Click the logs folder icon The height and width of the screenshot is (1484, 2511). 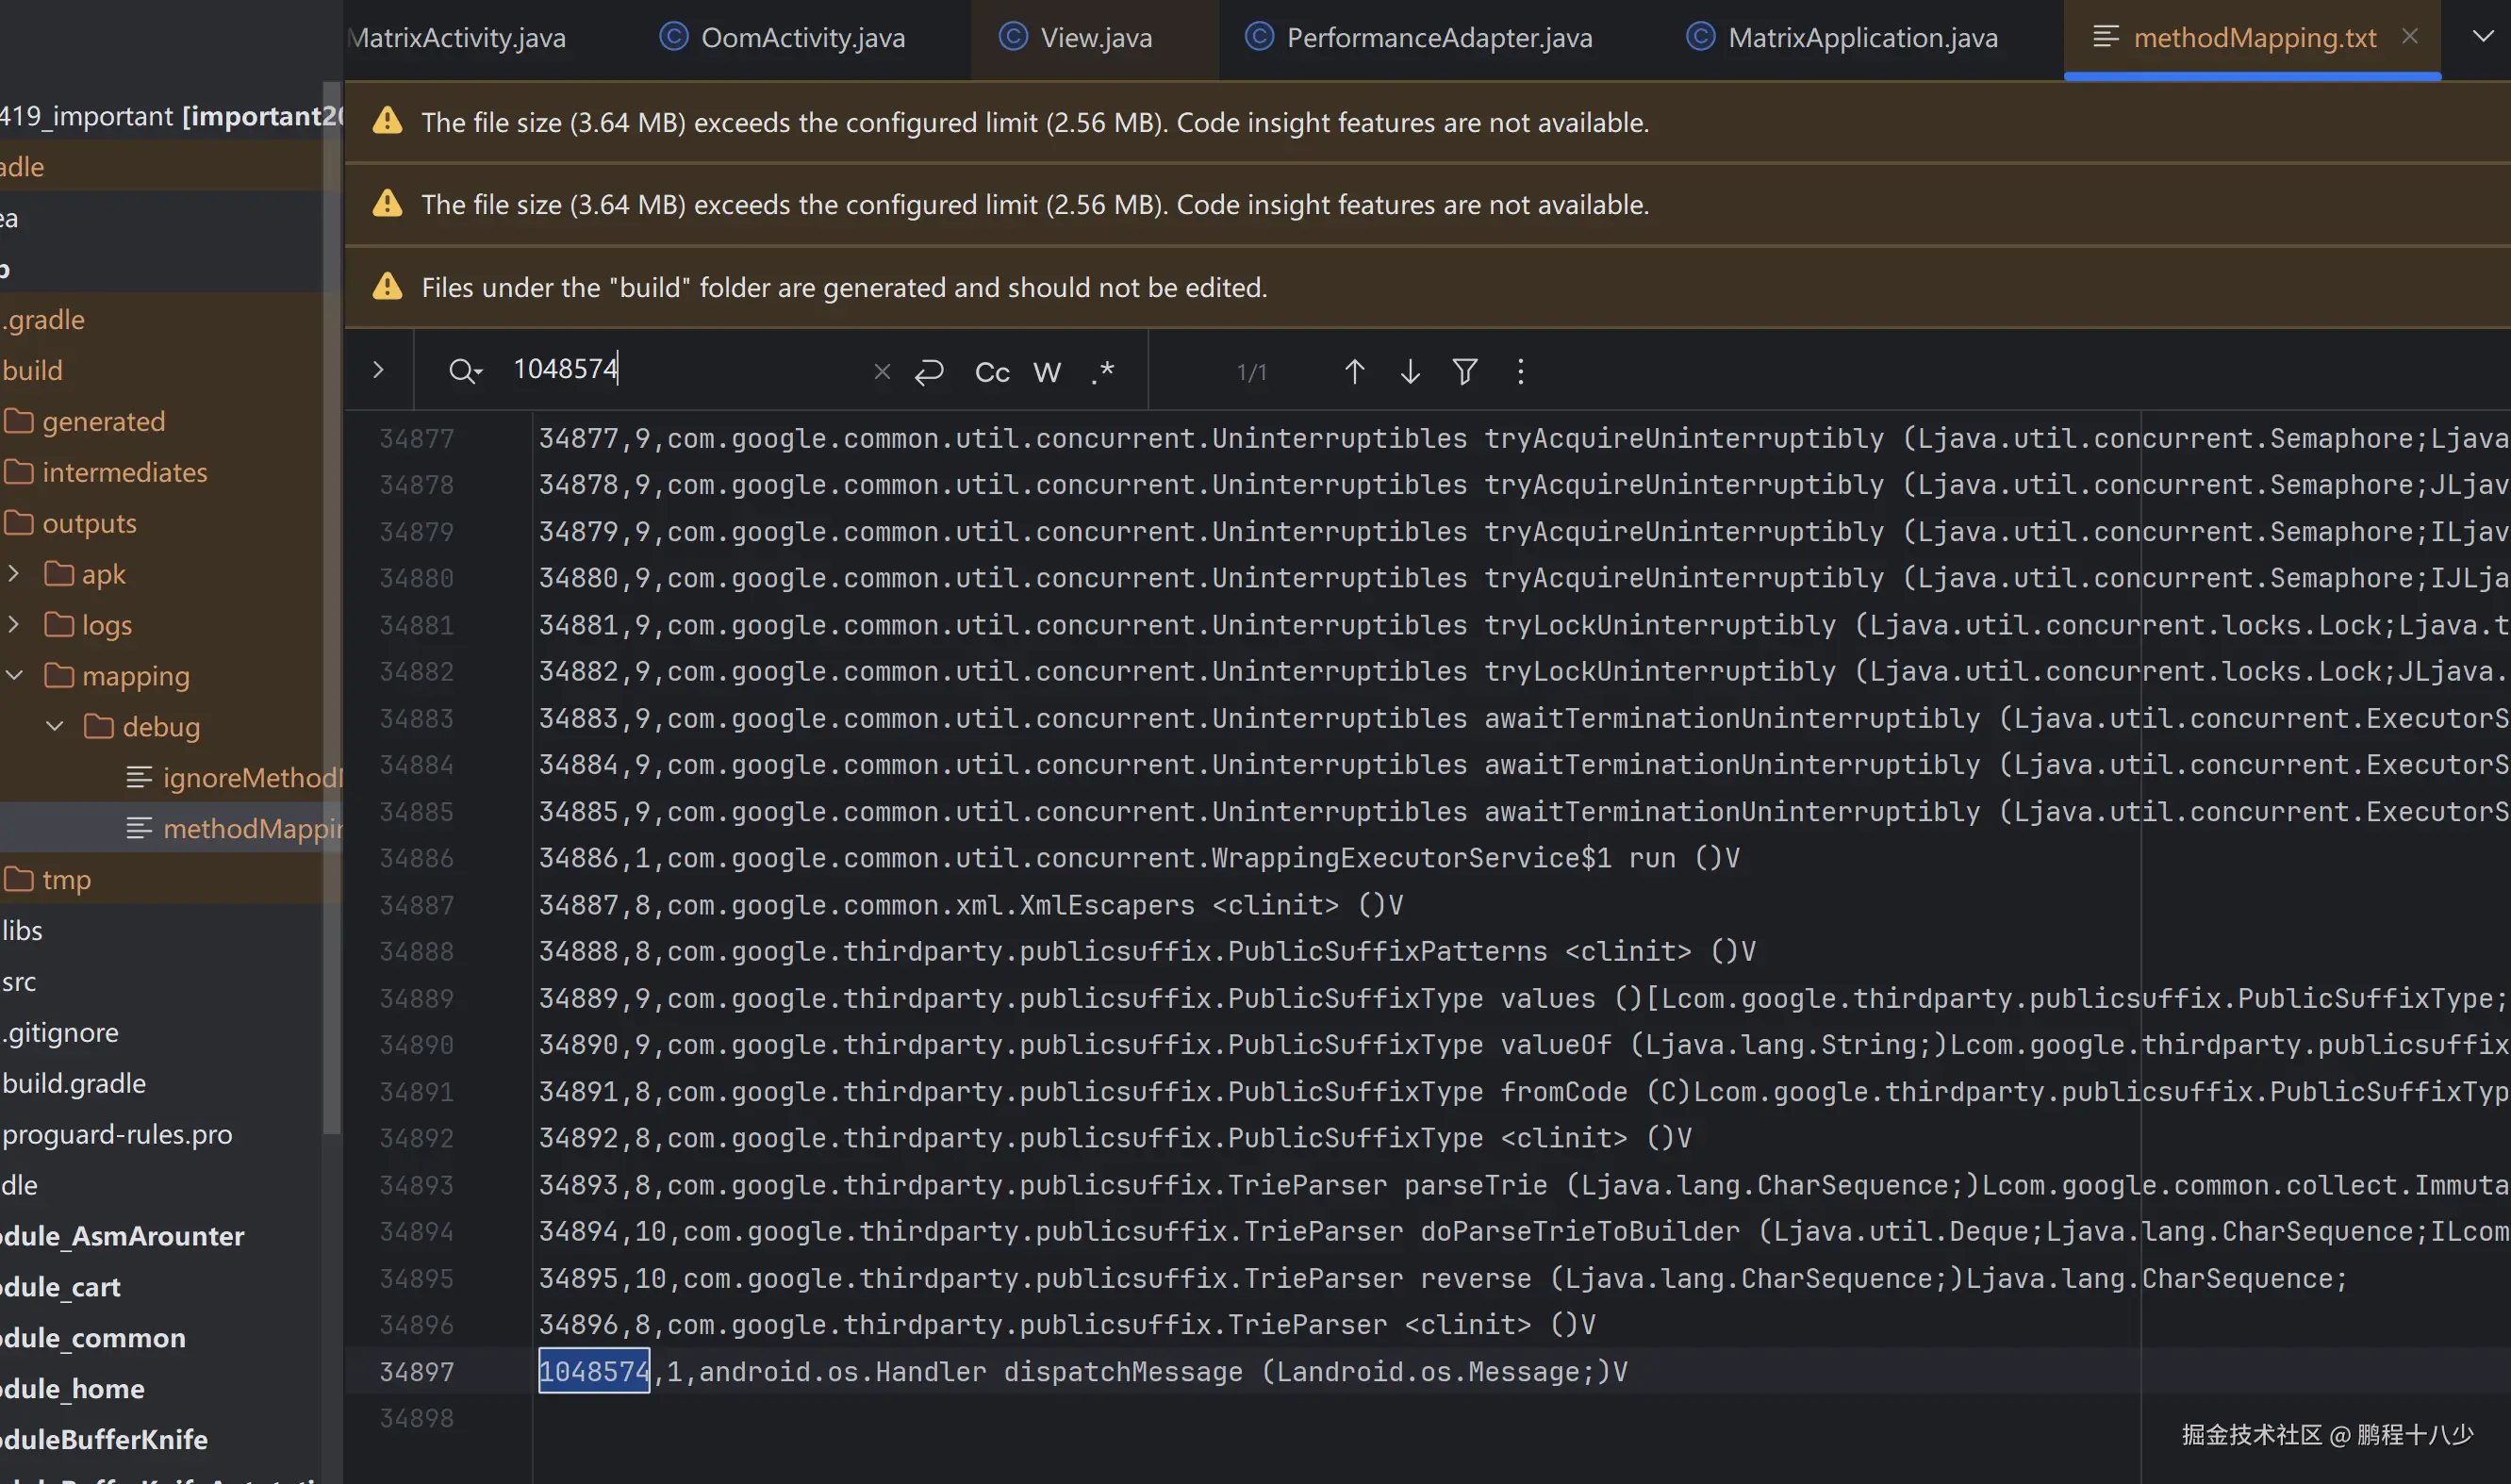point(59,624)
